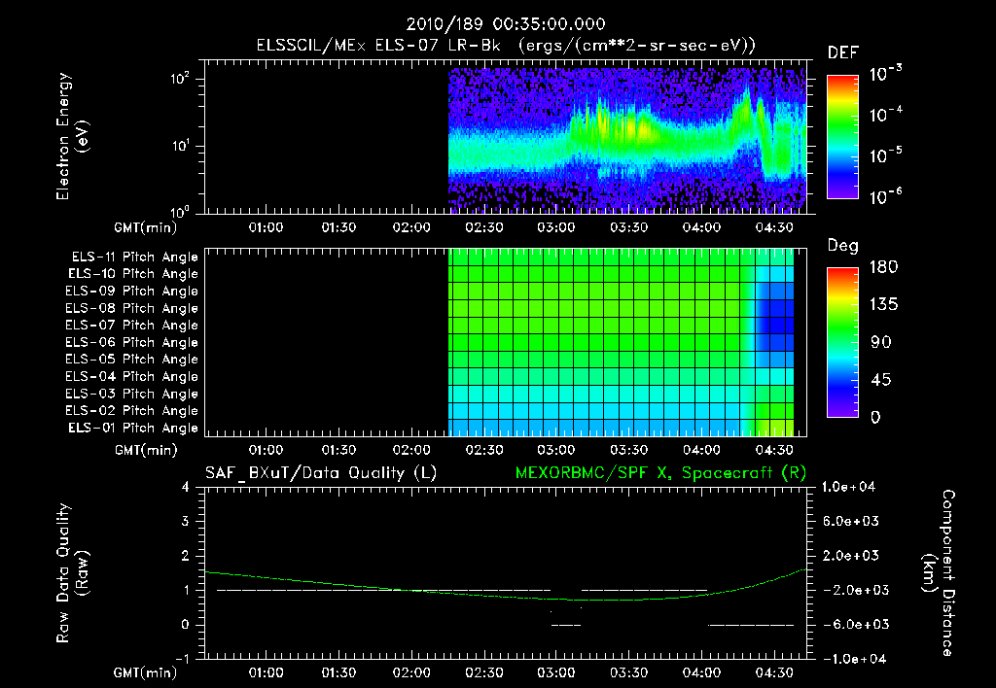This screenshot has height=688, width=996.
Task: Click GMT(min) label under bottom panel
Action: coord(146,672)
